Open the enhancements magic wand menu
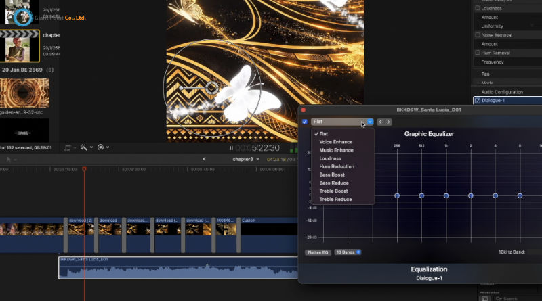The image size is (542, 301). pos(85,147)
